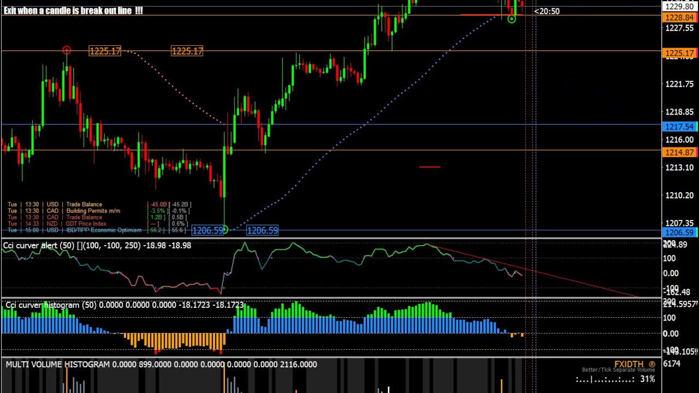Click the [-3.5%] Building Permits value
This screenshot has height=393, width=699.
click(157, 211)
